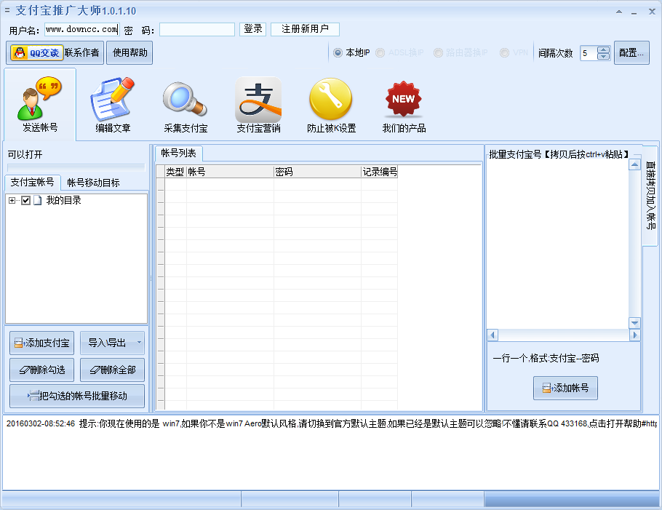Open the 编辑文章 (Edit Article) tool
Viewport: 662px width, 510px height.
112,102
